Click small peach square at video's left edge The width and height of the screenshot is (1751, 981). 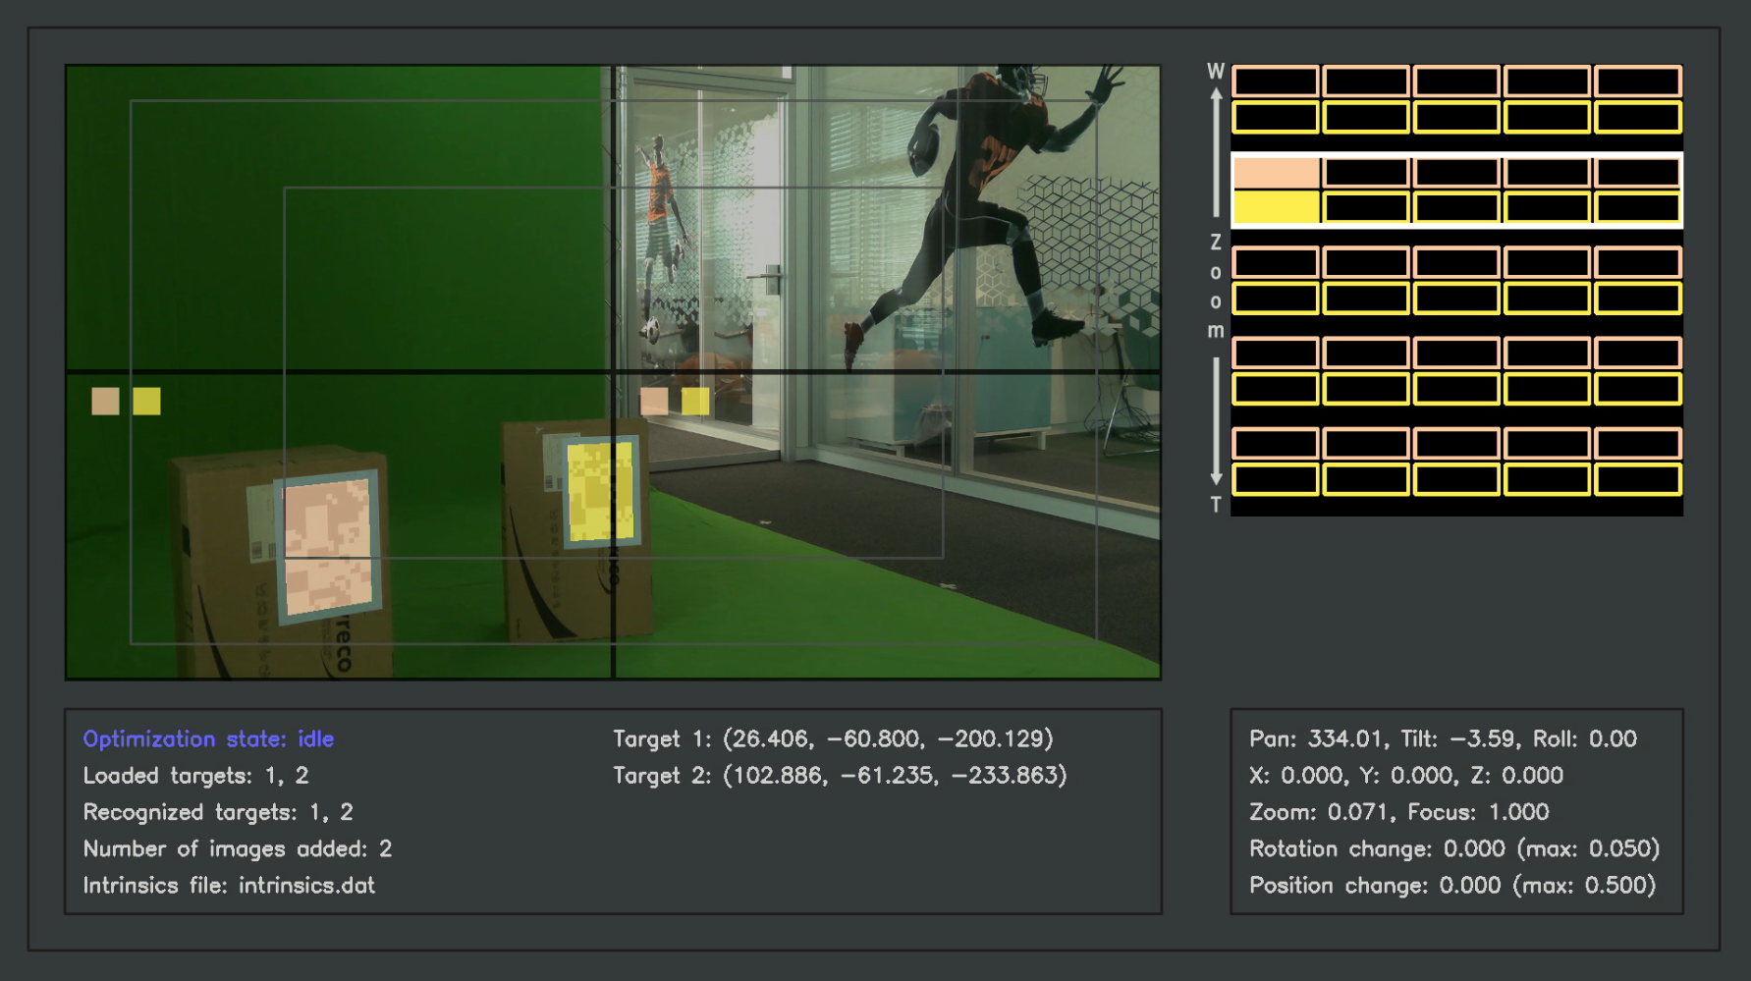[105, 401]
